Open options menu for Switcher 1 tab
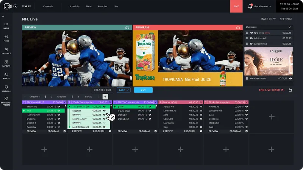The image size is (303, 170). (x=45, y=97)
